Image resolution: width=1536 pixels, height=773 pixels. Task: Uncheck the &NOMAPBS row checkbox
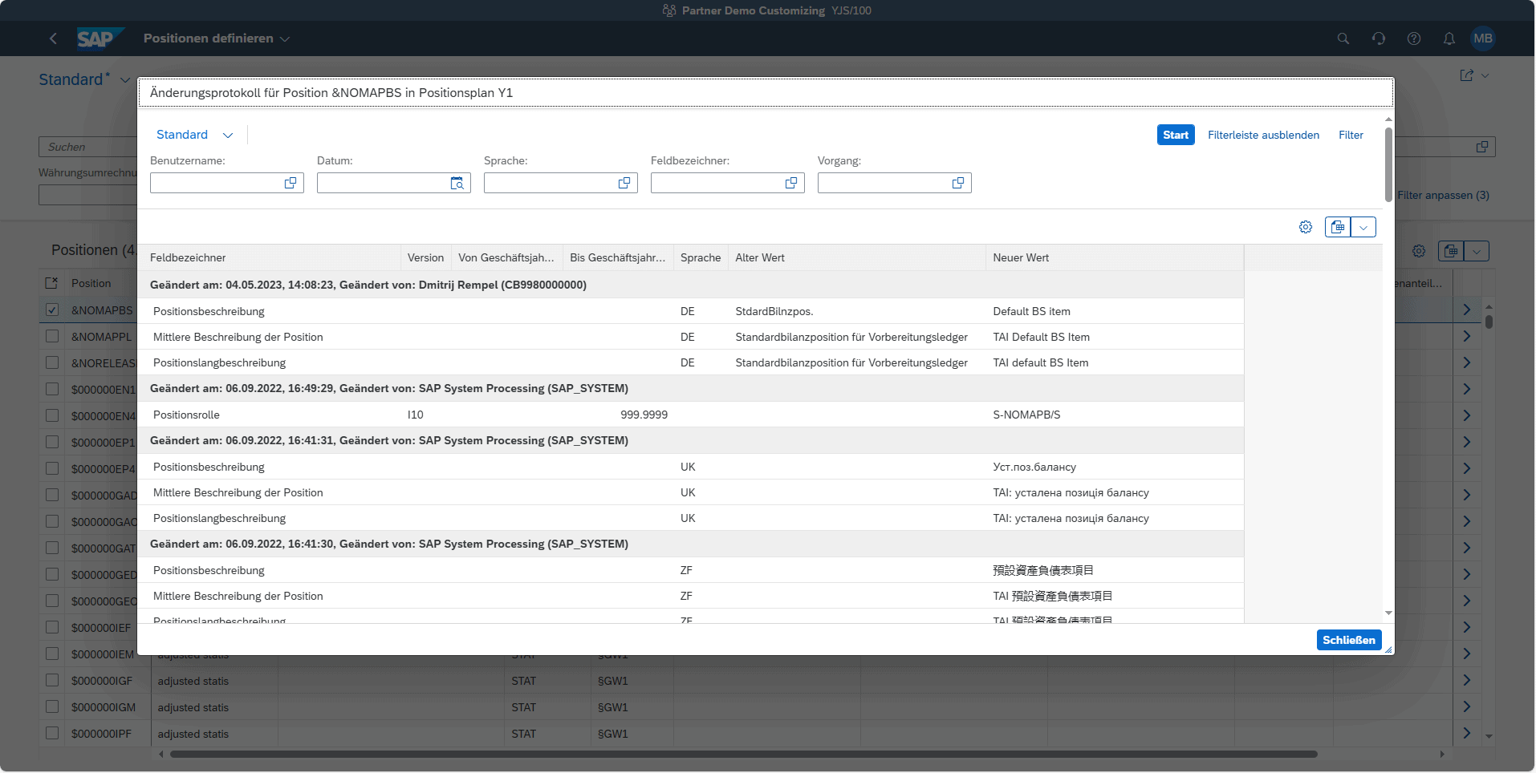(x=52, y=310)
